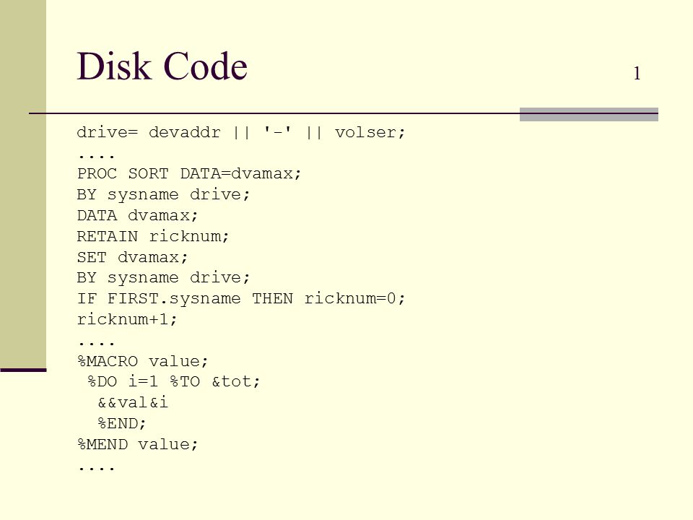Click the RETAIN ricknum; line
The width and height of the screenshot is (693, 520).
[x=153, y=236]
